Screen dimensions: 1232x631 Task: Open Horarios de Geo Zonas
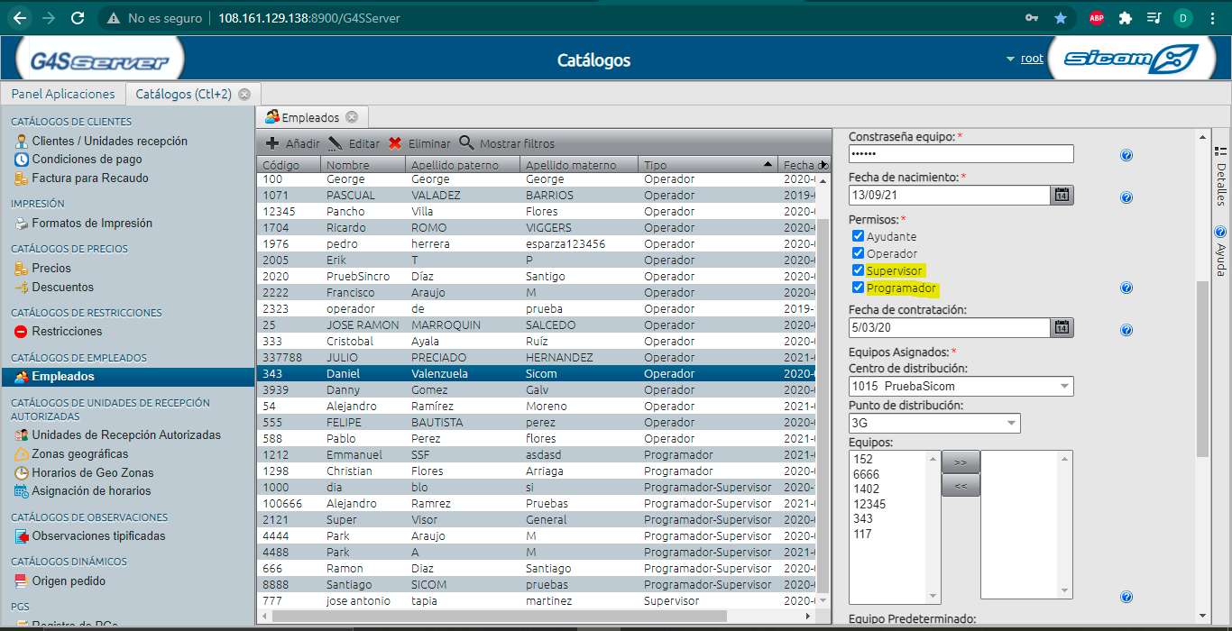(x=92, y=473)
